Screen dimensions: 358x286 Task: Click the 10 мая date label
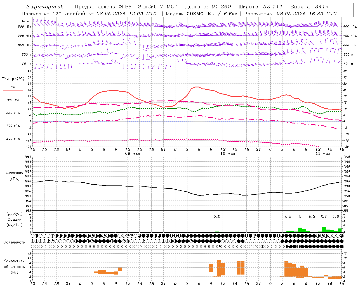pos(228,154)
